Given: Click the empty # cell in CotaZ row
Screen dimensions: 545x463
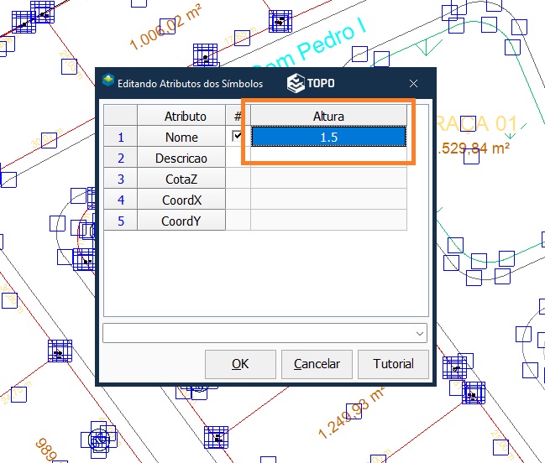Looking at the screenshot, I should coord(238,179).
